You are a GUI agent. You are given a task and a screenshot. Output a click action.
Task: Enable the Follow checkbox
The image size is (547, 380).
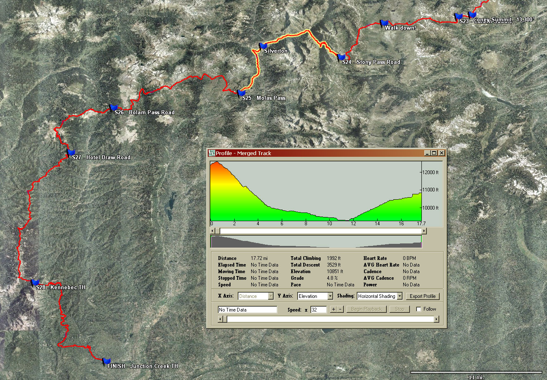point(419,309)
